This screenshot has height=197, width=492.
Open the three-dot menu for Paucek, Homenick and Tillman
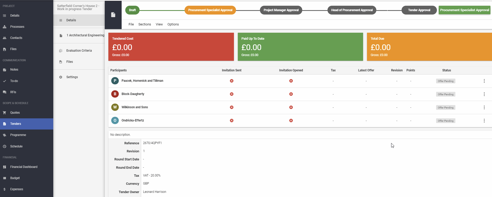point(484,81)
